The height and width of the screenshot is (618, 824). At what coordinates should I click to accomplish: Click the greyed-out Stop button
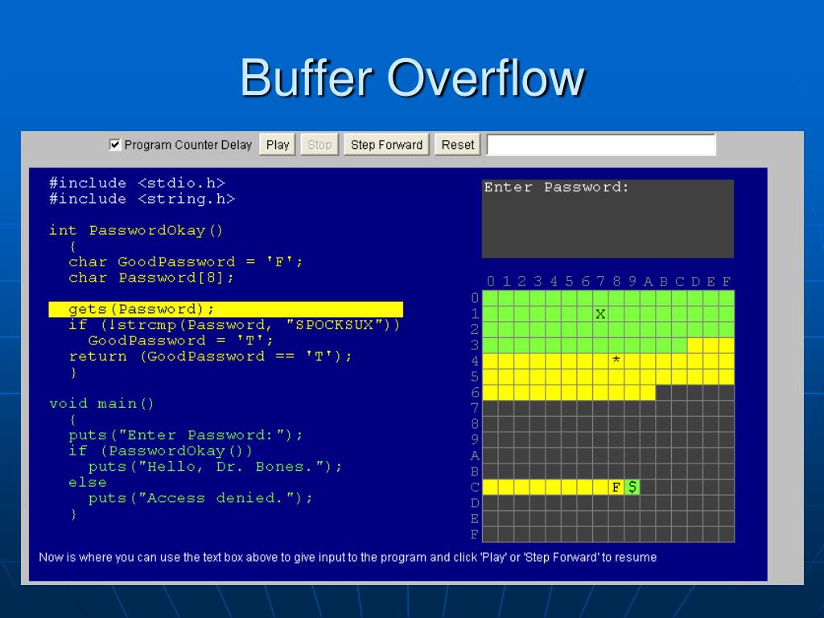pyautogui.click(x=319, y=145)
